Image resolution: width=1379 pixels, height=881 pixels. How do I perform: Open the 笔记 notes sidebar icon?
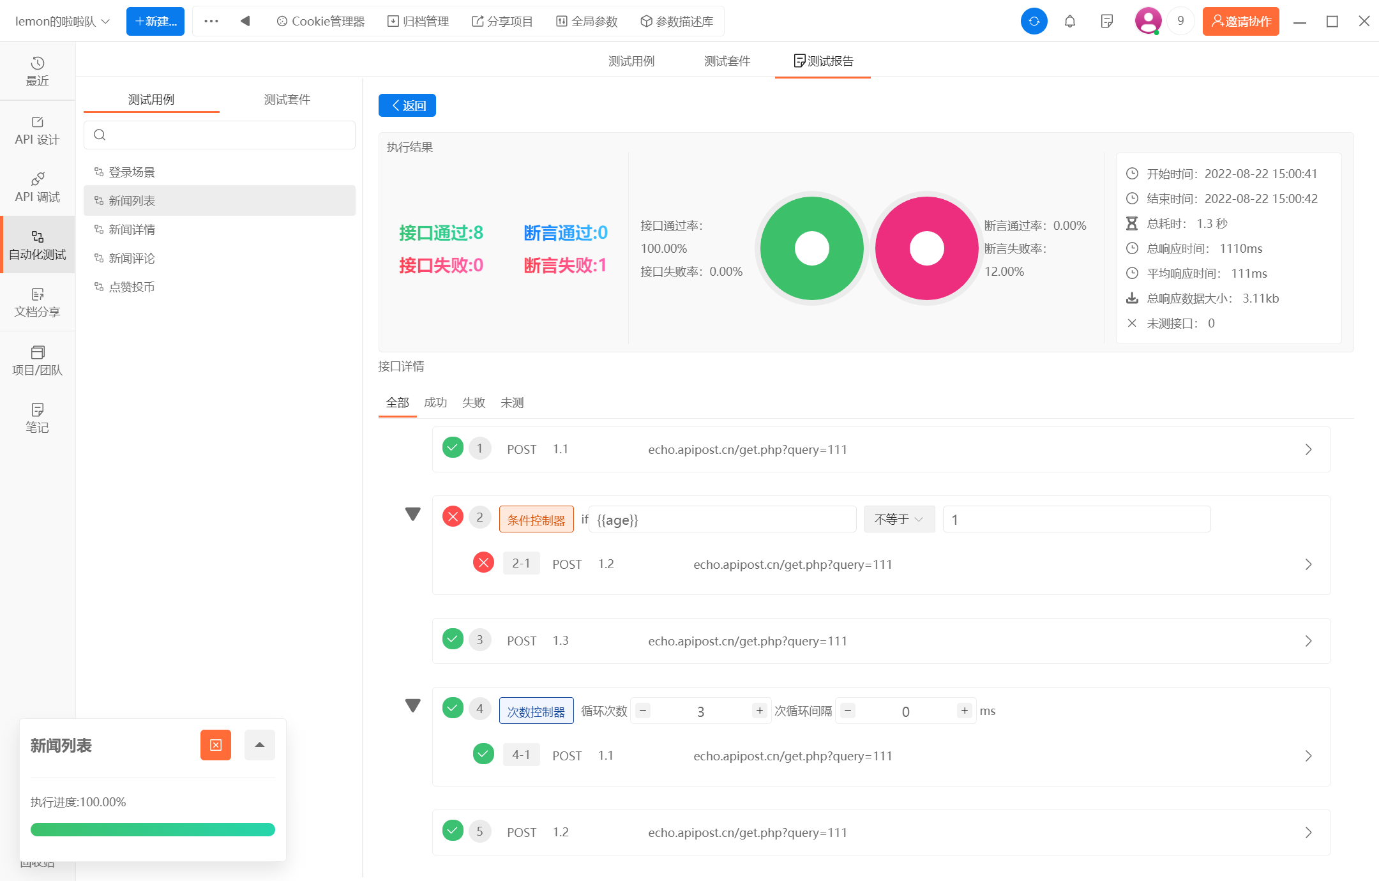pyautogui.click(x=37, y=418)
